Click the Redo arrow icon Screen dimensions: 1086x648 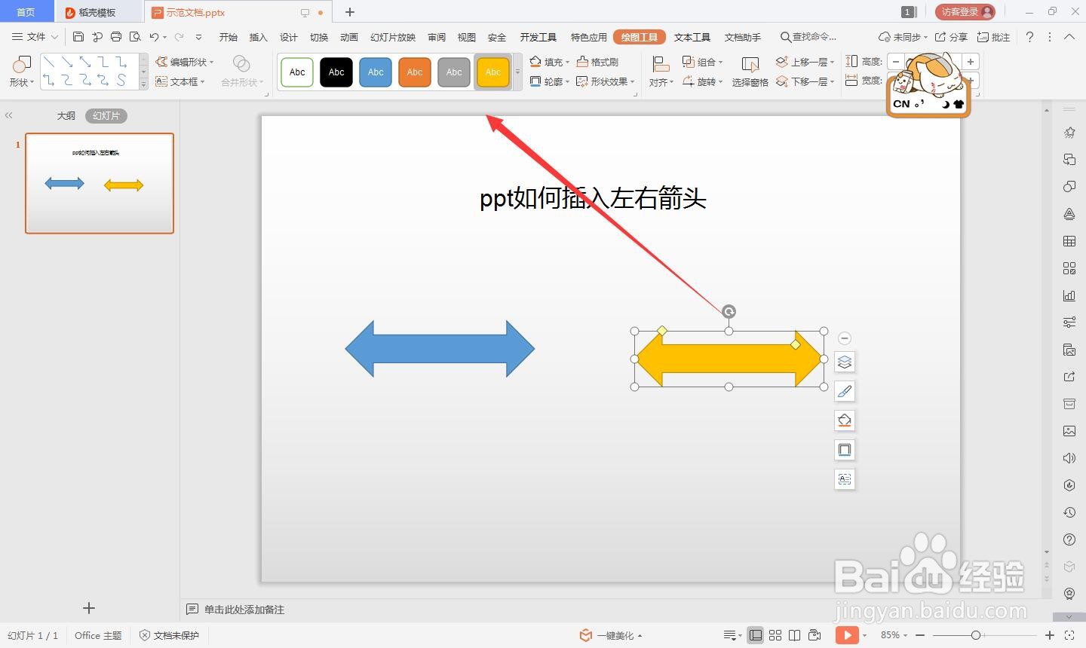179,36
